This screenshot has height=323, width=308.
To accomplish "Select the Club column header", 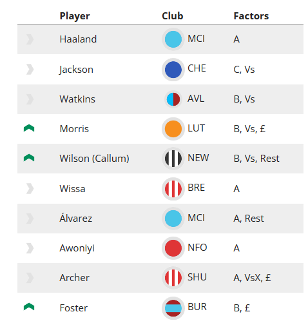I will pos(173,16).
